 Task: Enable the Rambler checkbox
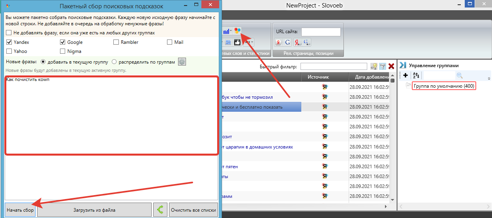116,42
